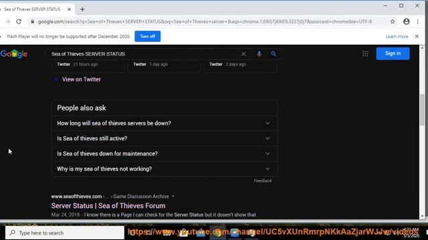Click the page scrollbar up arrow

pyautogui.click(x=422, y=48)
